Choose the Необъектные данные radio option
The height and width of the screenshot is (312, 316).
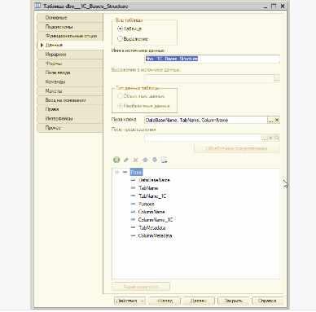point(120,106)
